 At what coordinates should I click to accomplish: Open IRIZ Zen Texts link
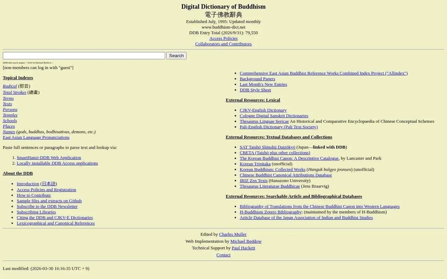pyautogui.click(x=254, y=181)
